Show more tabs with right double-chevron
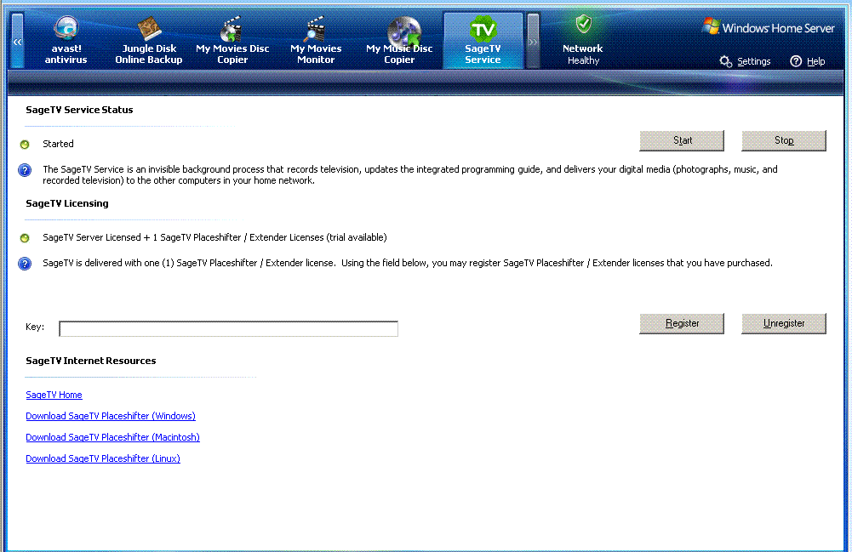 coord(533,41)
